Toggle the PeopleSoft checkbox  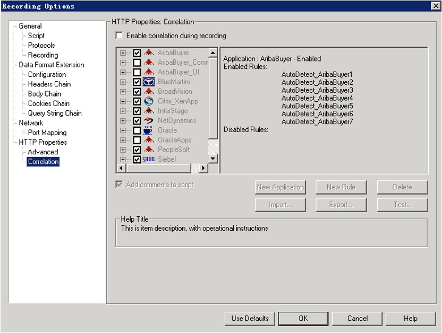(137, 150)
